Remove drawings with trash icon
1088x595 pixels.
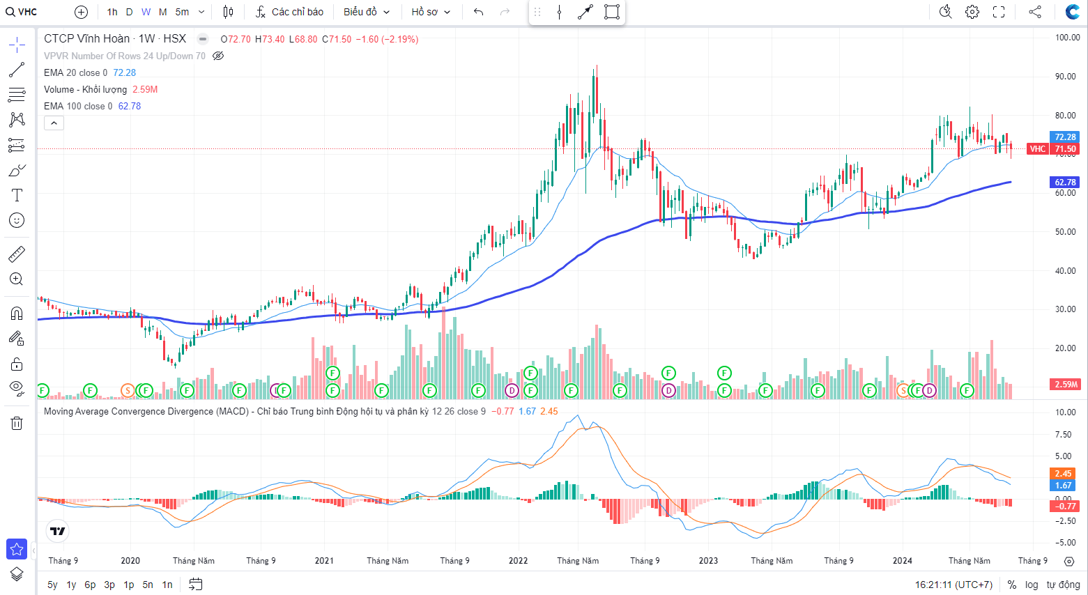coord(17,423)
